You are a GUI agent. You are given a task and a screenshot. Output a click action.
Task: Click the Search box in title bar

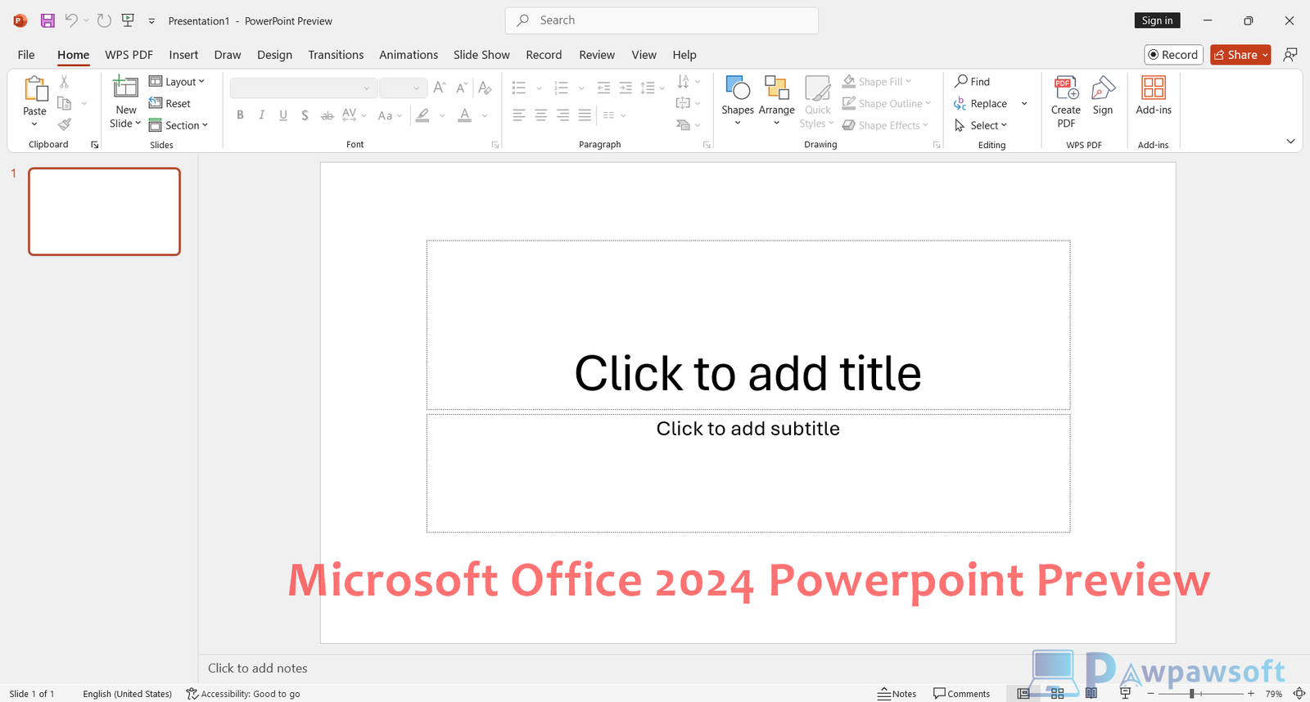[662, 20]
